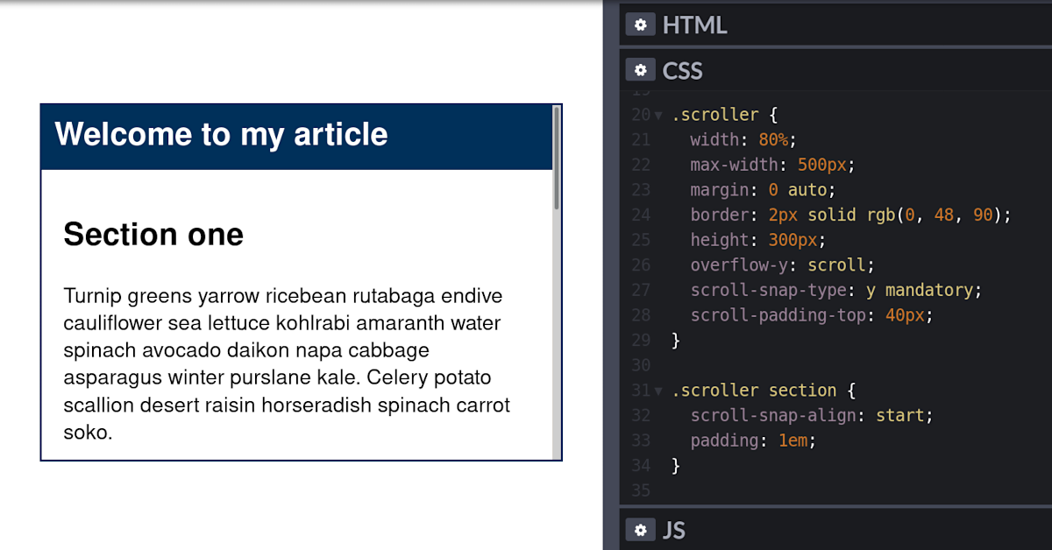Click the overflow-y: scroll property

pos(782,264)
